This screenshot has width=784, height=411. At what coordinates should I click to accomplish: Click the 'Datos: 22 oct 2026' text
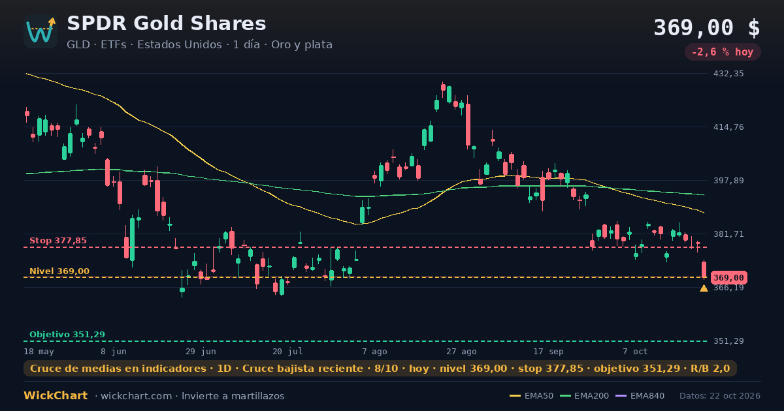[720, 396]
